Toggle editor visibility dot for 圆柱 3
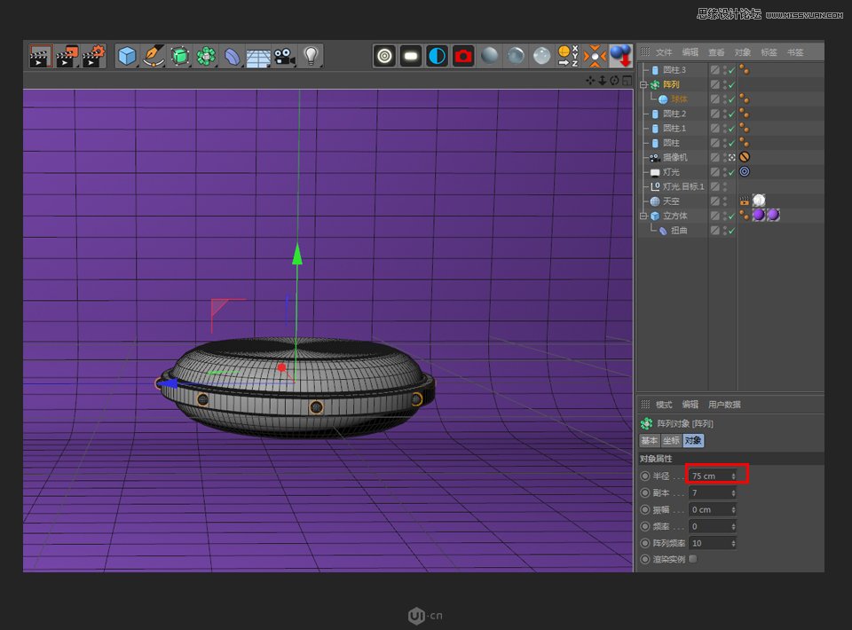This screenshot has height=630, width=852. [x=724, y=67]
